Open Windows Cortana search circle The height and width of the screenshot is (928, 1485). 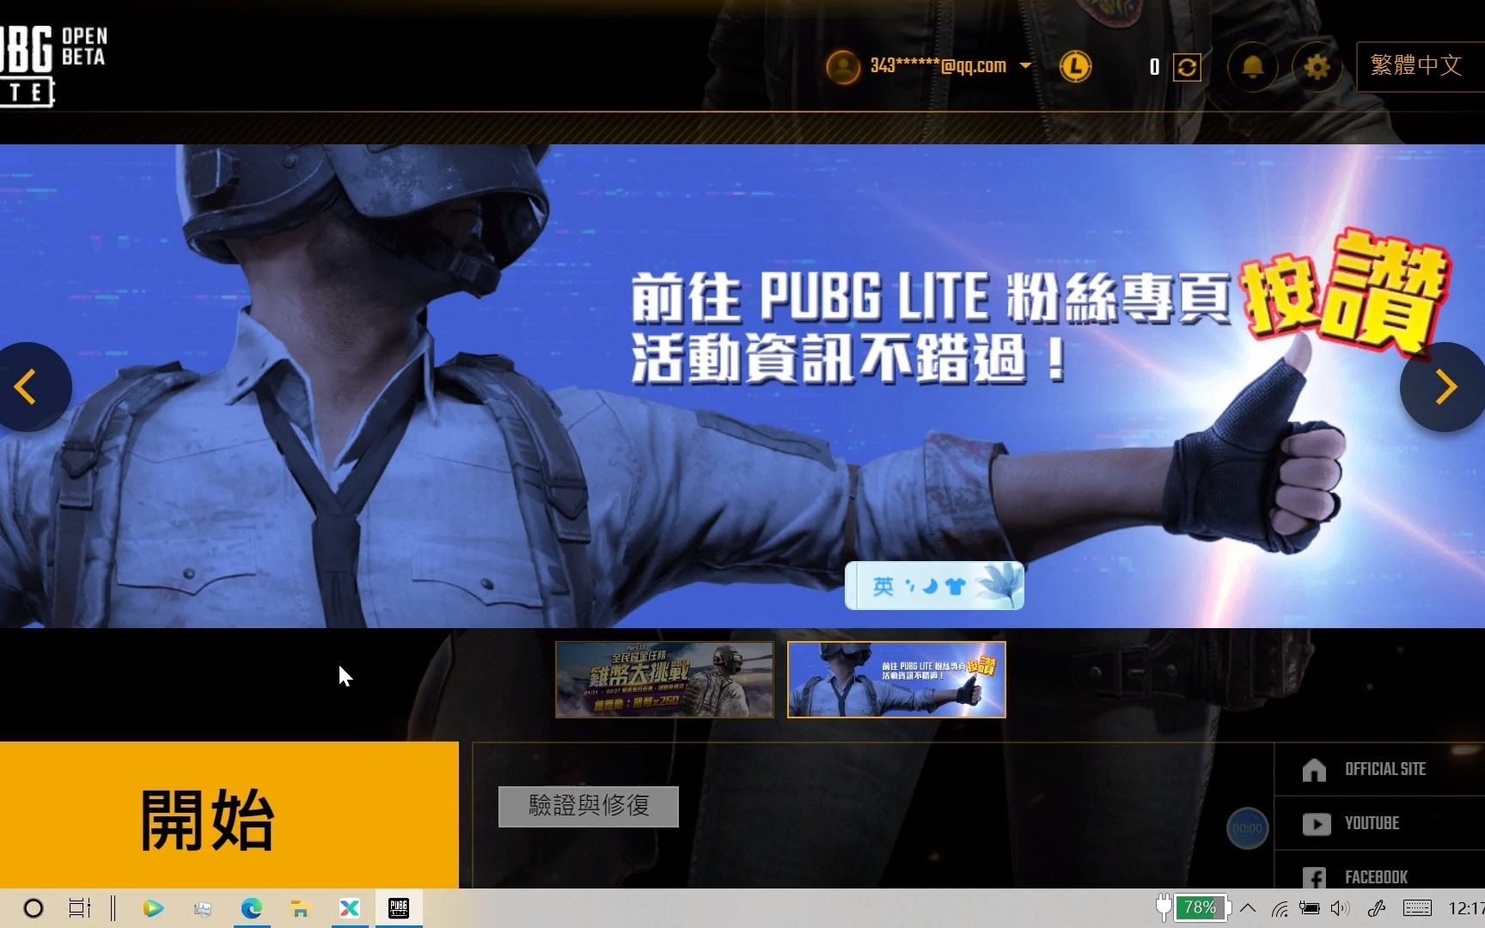click(x=34, y=908)
